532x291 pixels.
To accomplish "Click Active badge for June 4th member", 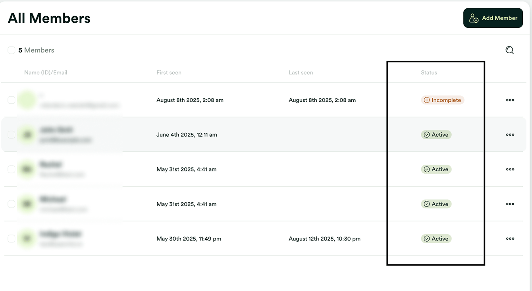I will pos(436,135).
